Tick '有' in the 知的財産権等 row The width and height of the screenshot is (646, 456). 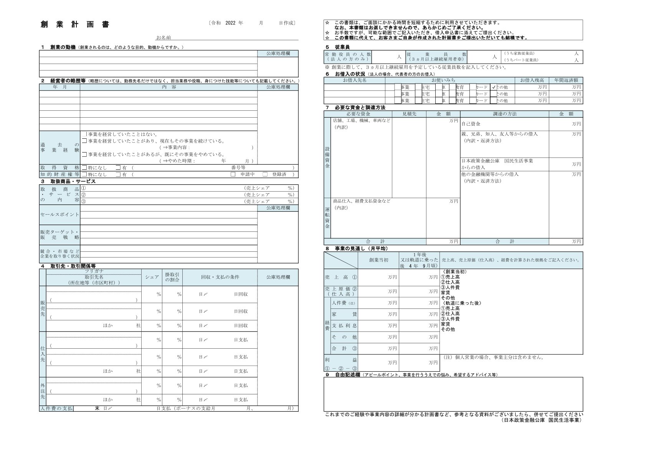tap(118, 174)
